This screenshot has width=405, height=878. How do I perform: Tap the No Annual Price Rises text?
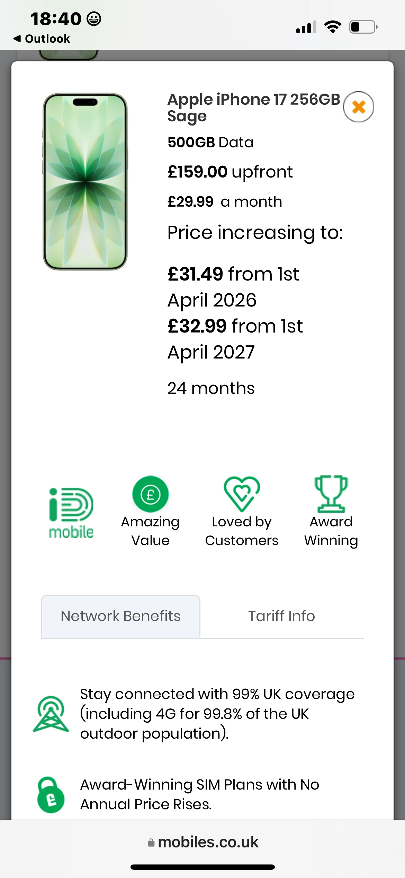[200, 794]
